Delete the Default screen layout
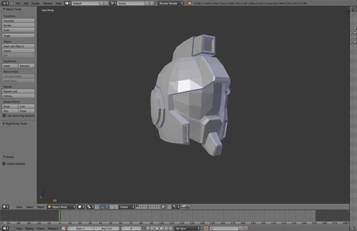 pyautogui.click(x=106, y=3)
